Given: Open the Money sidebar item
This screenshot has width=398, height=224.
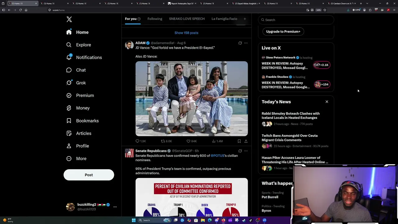Looking at the screenshot, I should [78, 108].
